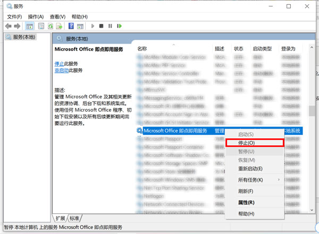The height and width of the screenshot is (234, 319).
Task: Select McAfee Service Controller row
Action: (x=220, y=73)
